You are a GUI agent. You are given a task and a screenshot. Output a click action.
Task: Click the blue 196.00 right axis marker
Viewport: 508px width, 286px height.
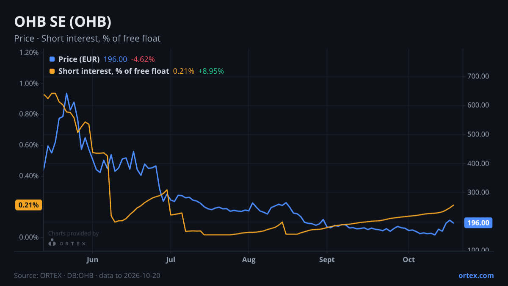pos(479,223)
